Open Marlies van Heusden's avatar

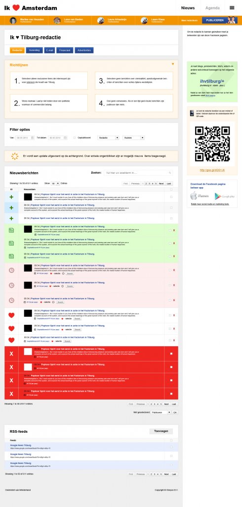[13, 20]
